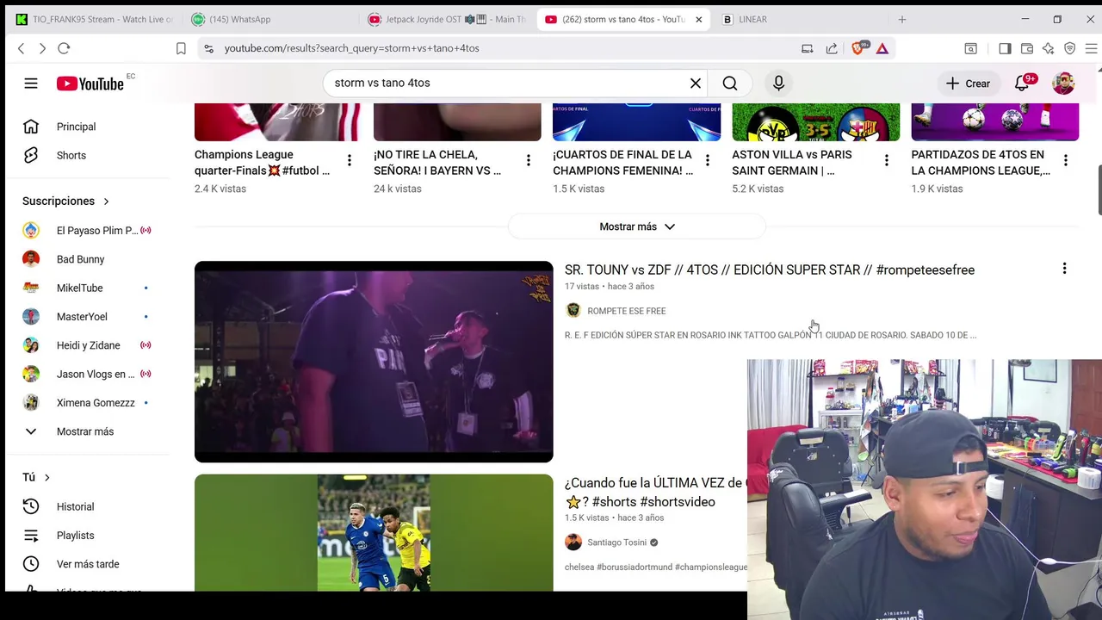The image size is (1102, 620).
Task: Open site settings icon in address bar
Action: [208, 48]
